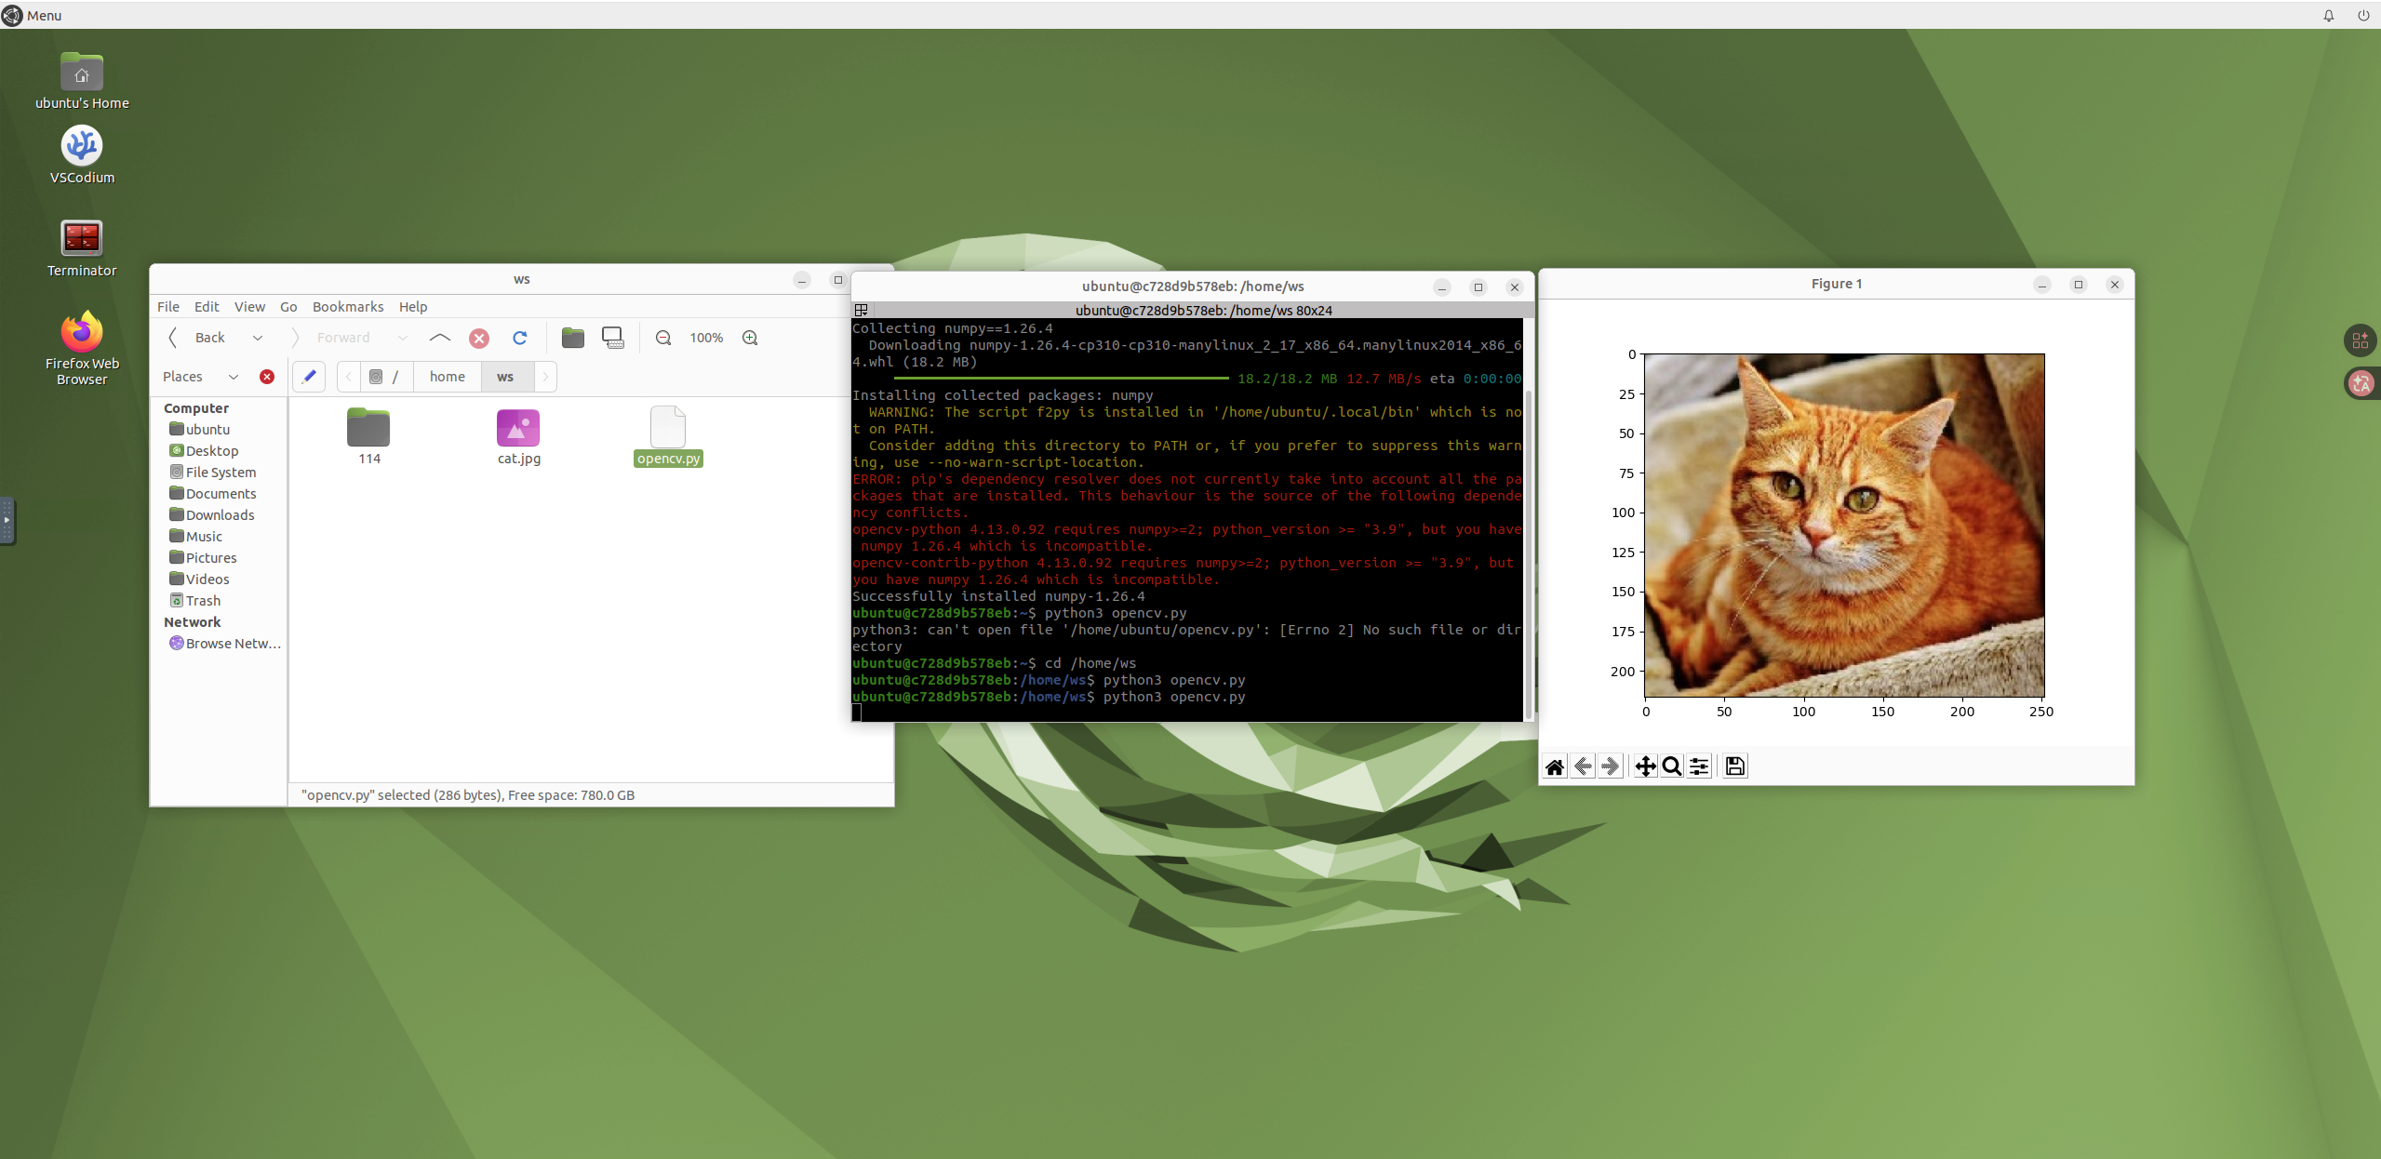This screenshot has width=2381, height=1159.
Task: Open Configure subplots in Figure 1
Action: click(1699, 766)
